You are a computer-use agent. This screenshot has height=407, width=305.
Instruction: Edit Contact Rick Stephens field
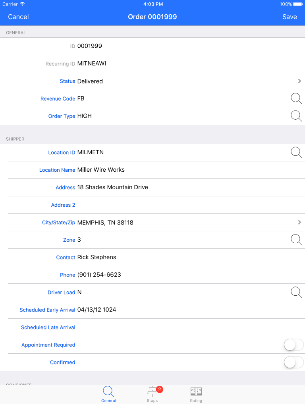[x=156, y=258]
